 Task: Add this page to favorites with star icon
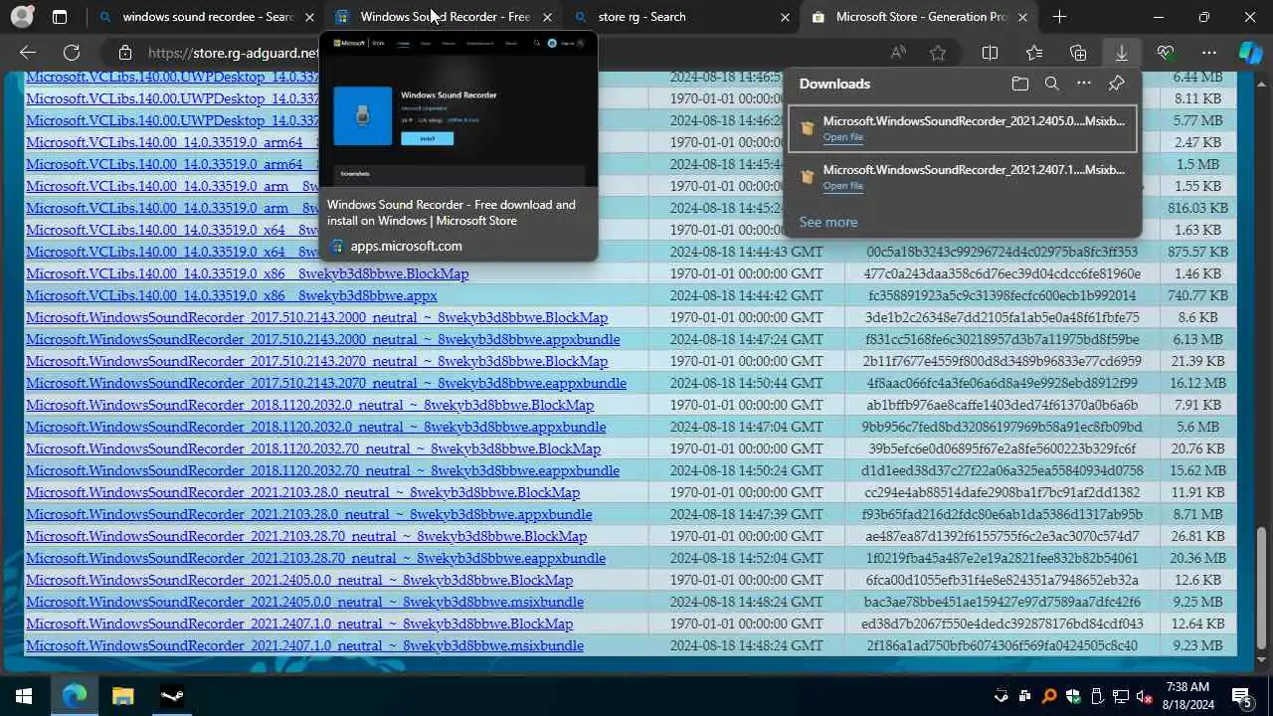pos(938,53)
